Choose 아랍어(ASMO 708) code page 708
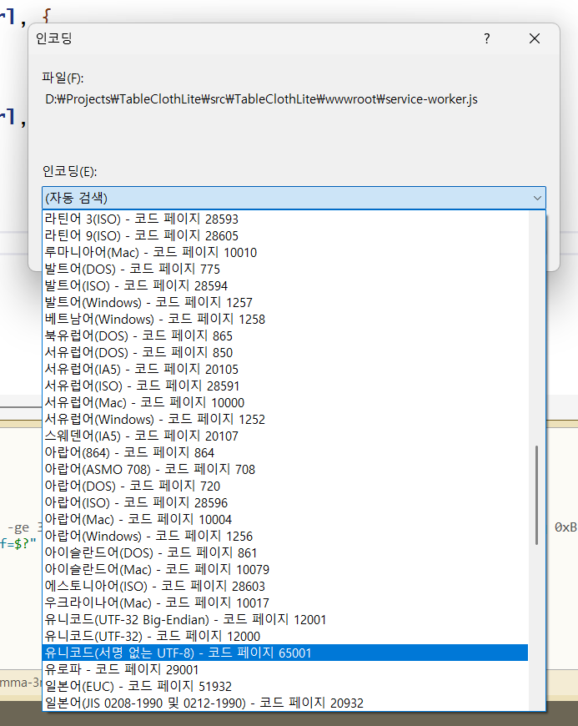The image size is (578, 726). (285, 469)
